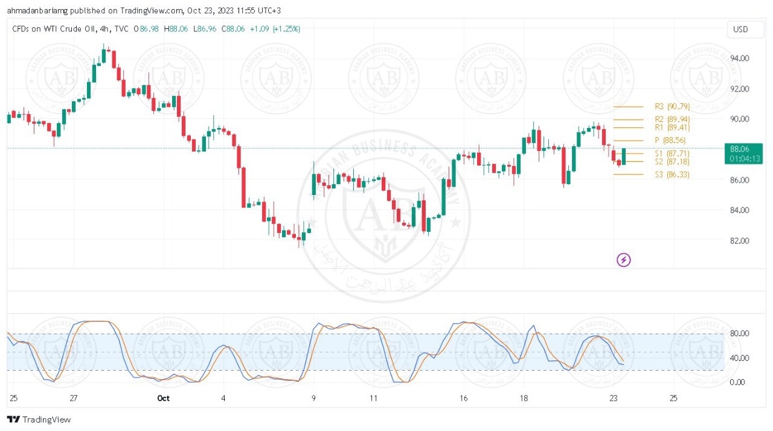The width and height of the screenshot is (773, 431).
Task: Click the TradingView logo at bottom left
Action: pyautogui.click(x=39, y=420)
